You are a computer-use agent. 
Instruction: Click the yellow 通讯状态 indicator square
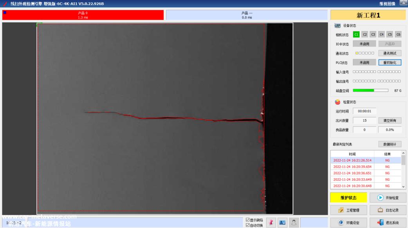pyautogui.click(x=357, y=53)
